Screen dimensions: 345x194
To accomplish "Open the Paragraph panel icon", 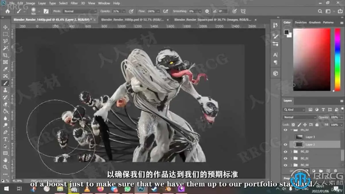I will (275, 62).
